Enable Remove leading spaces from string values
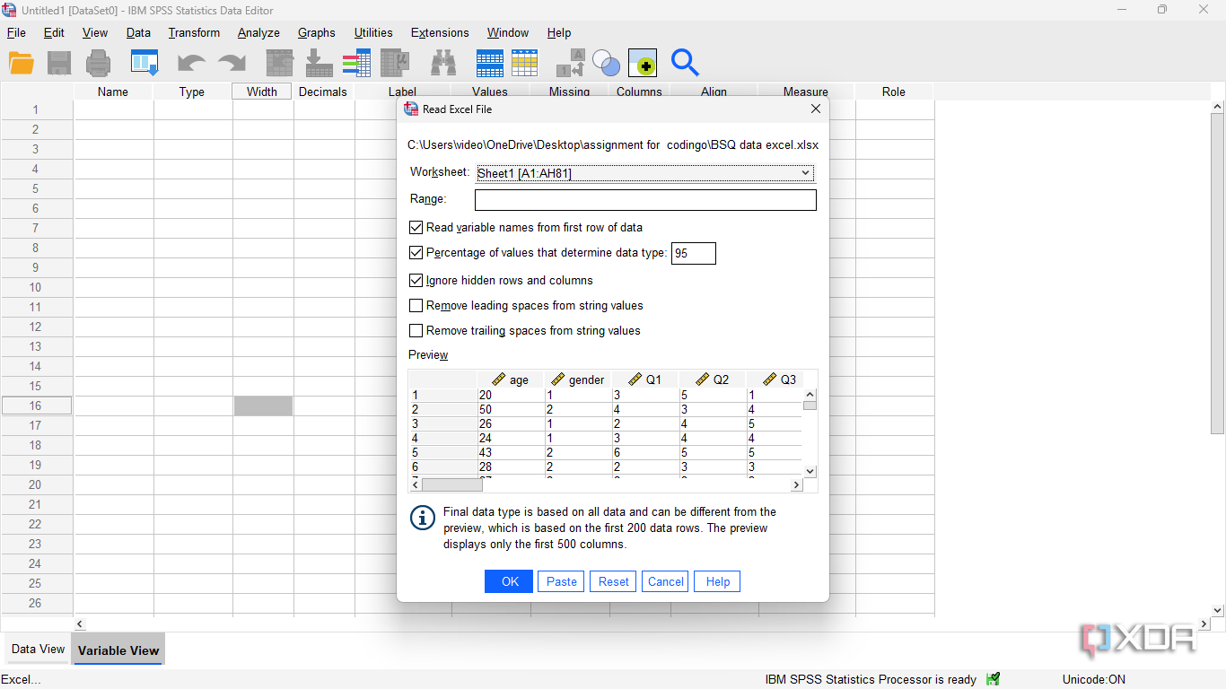1226x689 pixels. (x=416, y=306)
